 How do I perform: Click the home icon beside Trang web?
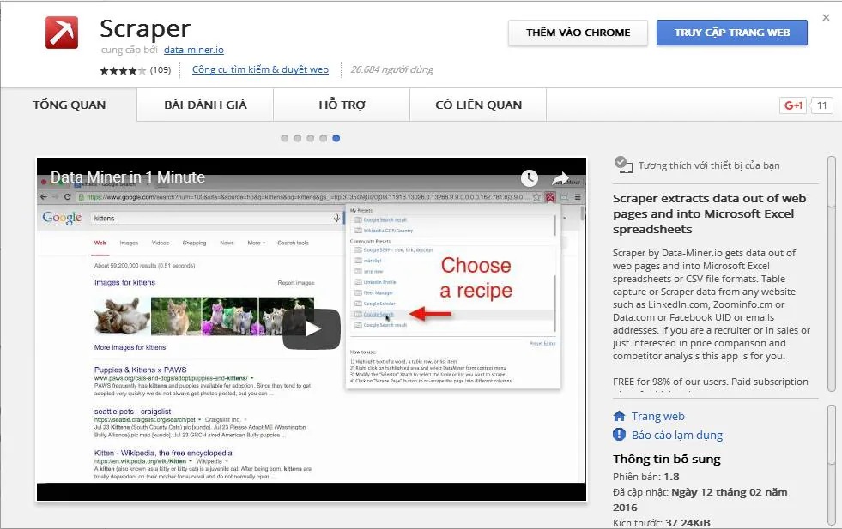619,416
